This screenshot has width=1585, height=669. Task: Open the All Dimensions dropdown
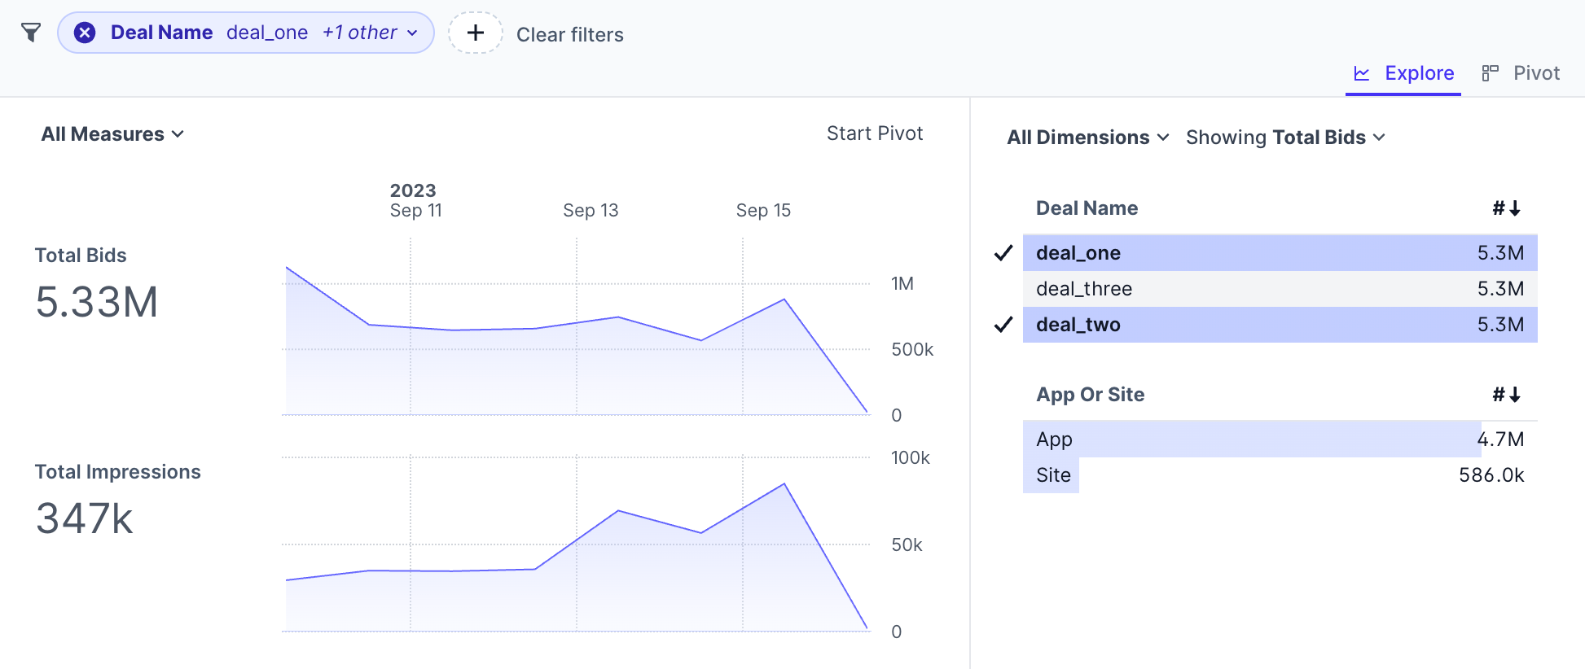coord(1087,138)
